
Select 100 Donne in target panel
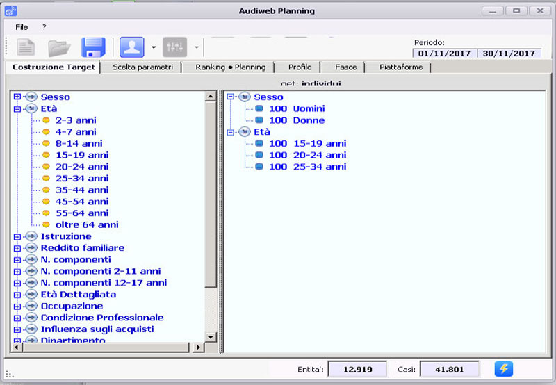pos(297,121)
